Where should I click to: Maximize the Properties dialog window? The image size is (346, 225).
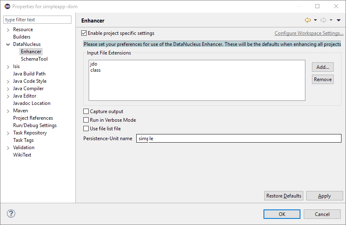(x=317, y=6)
